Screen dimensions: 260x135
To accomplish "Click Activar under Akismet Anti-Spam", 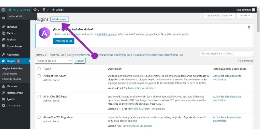I will point(47,80).
